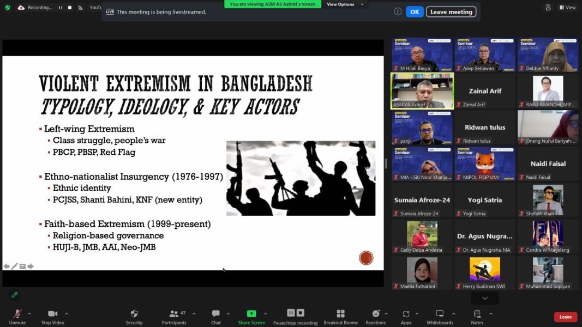Viewport: 582px width, 327px height.
Task: Pause the cloud recording at top bar
Action: tap(60, 8)
